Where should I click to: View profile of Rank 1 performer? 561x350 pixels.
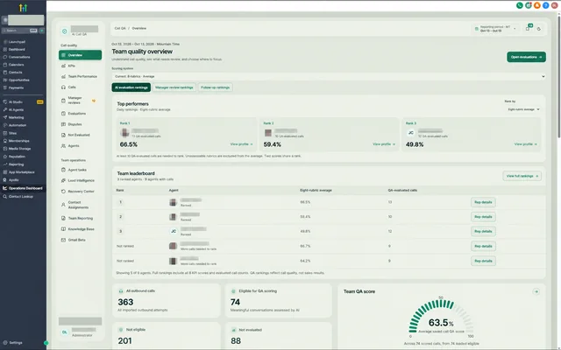(x=242, y=144)
